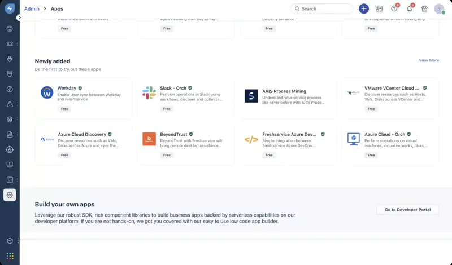Open Assets submenu dots in sidebar
This screenshot has width=452, height=265.
pos(18,119)
